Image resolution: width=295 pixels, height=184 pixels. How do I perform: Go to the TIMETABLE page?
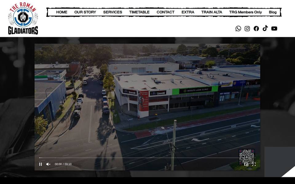click(x=139, y=12)
